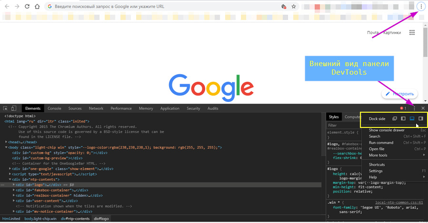
Task: Click body.light-chip.win breadcrumb
Action: click(40, 219)
